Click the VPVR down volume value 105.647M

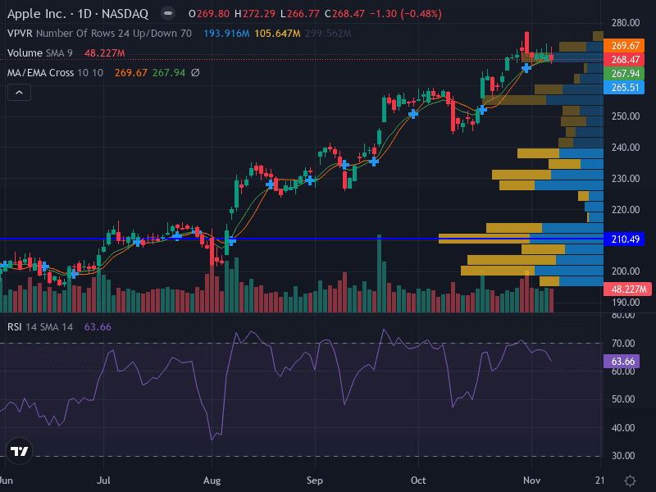[277, 33]
